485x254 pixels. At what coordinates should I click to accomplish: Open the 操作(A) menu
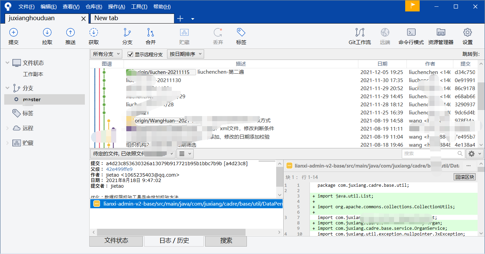(x=117, y=7)
